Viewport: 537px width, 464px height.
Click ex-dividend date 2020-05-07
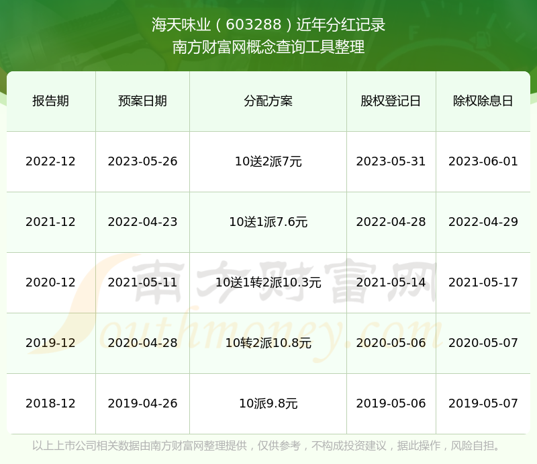click(x=483, y=342)
